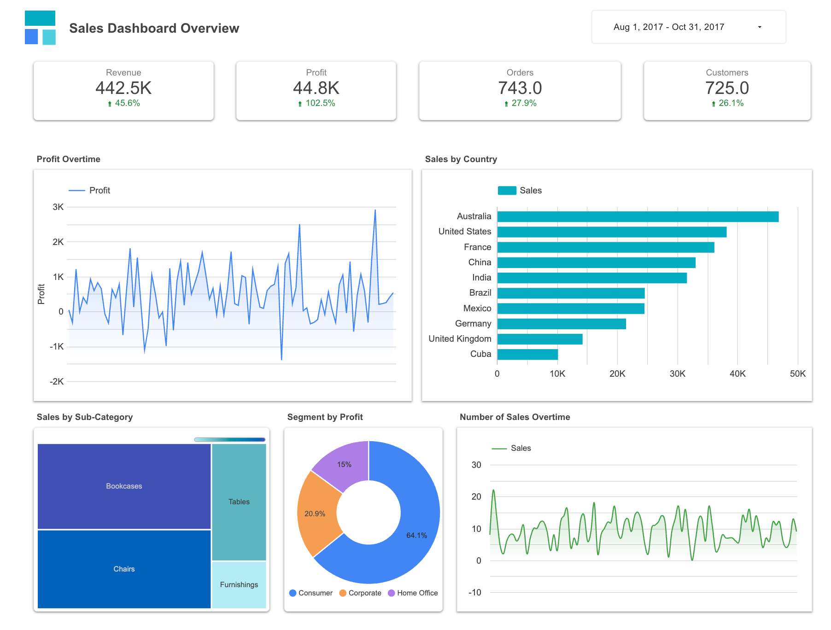
Task: Select the Australia bar in Sales by Country
Action: point(636,216)
